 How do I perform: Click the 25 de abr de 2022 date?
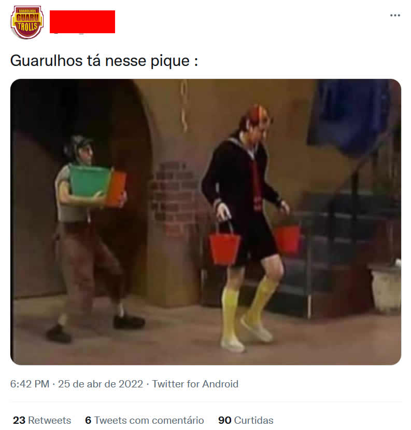101,384
